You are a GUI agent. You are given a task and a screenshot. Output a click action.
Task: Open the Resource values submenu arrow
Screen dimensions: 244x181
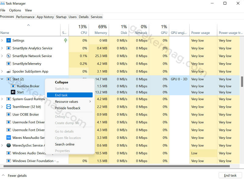(x=90, y=102)
